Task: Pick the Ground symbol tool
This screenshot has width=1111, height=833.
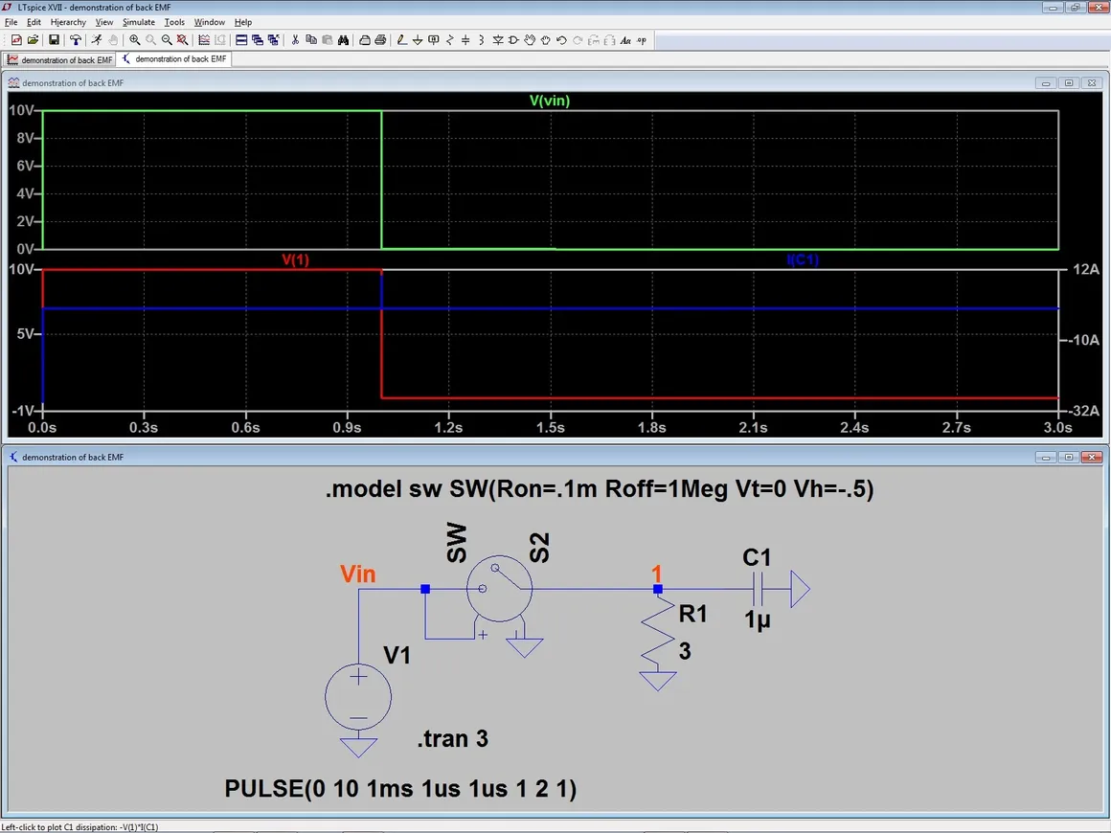Action: pos(418,40)
